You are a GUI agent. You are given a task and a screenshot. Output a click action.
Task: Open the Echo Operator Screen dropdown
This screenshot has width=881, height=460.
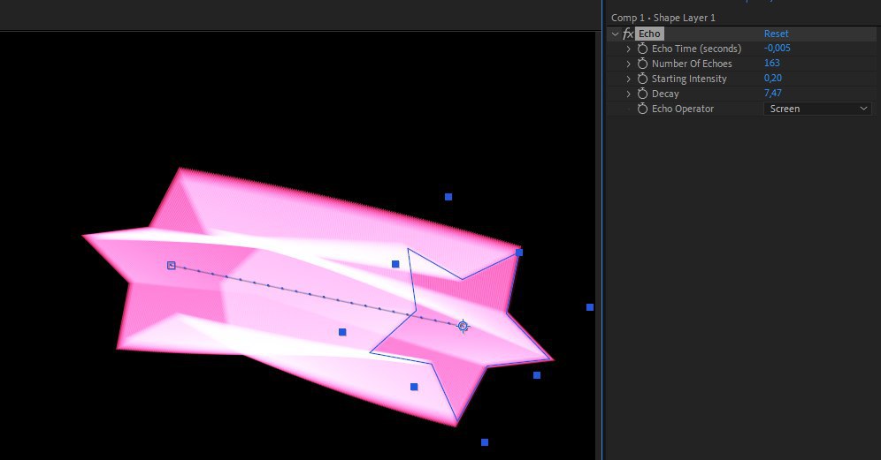tap(817, 109)
